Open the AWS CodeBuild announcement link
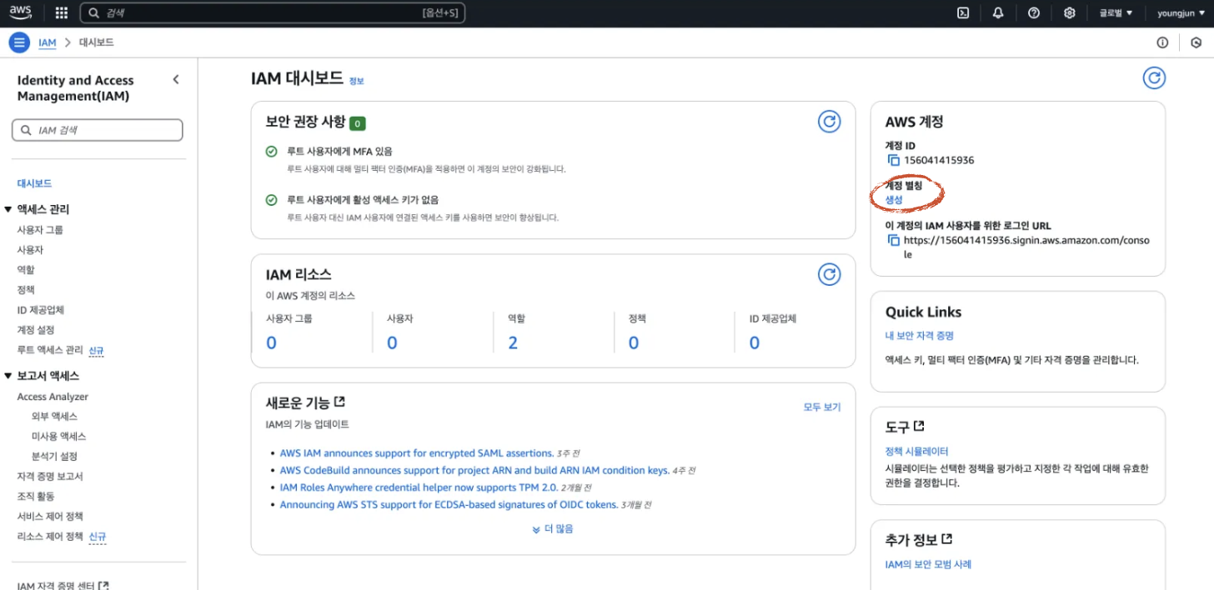This screenshot has height=590, width=1214. [x=474, y=470]
